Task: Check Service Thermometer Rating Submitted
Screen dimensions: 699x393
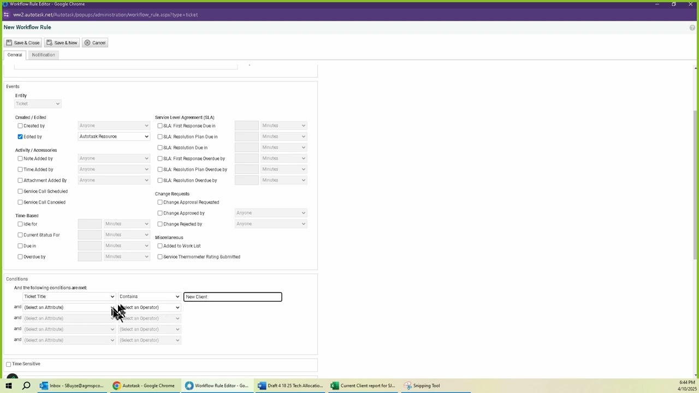Action: [x=160, y=257]
